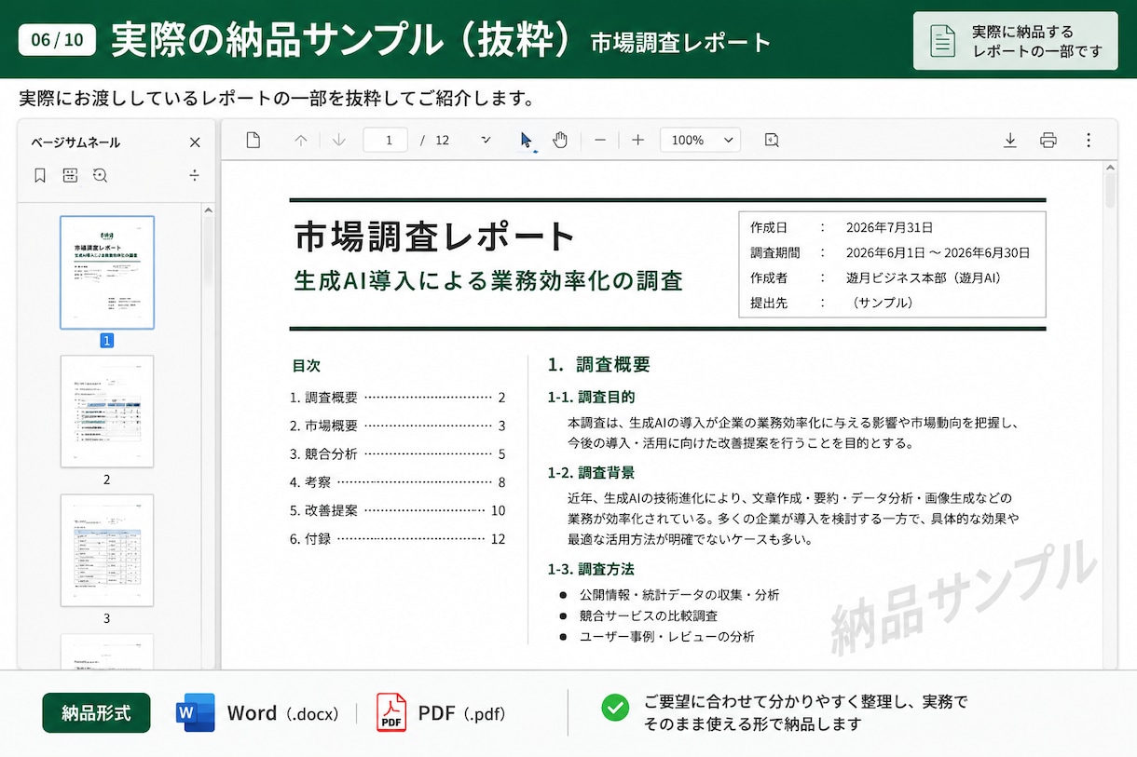Click the thumbnail zoom search icon
Image resolution: width=1137 pixels, height=757 pixels.
click(100, 175)
